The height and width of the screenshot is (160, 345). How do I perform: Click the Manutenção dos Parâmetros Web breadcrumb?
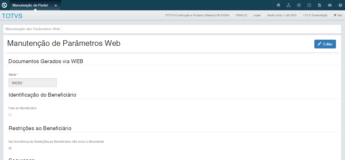(33, 29)
